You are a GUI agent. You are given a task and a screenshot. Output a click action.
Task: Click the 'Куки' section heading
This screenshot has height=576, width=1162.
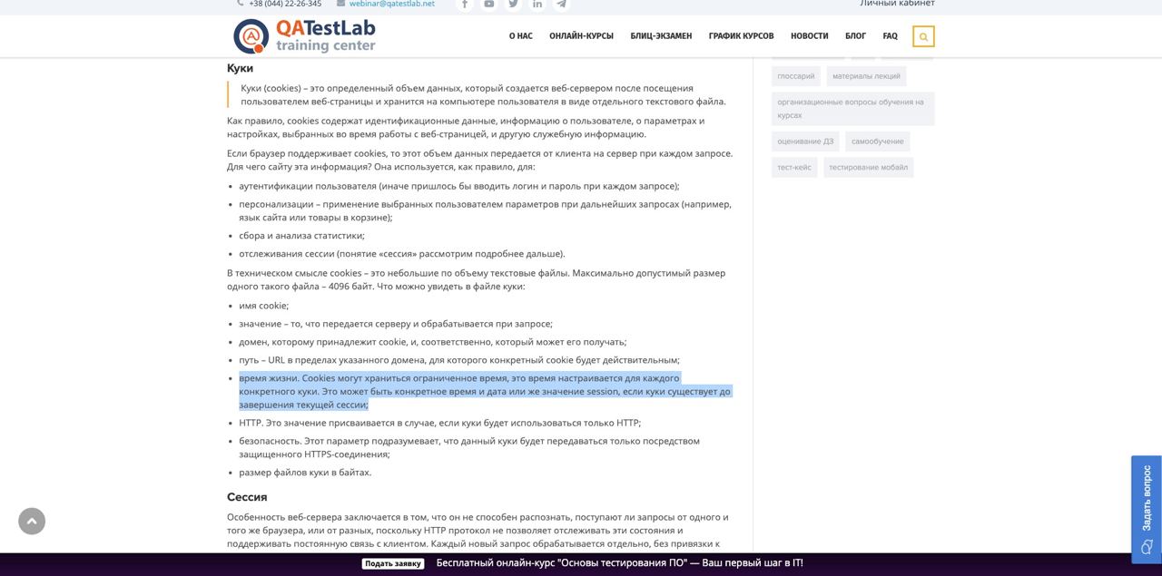240,68
